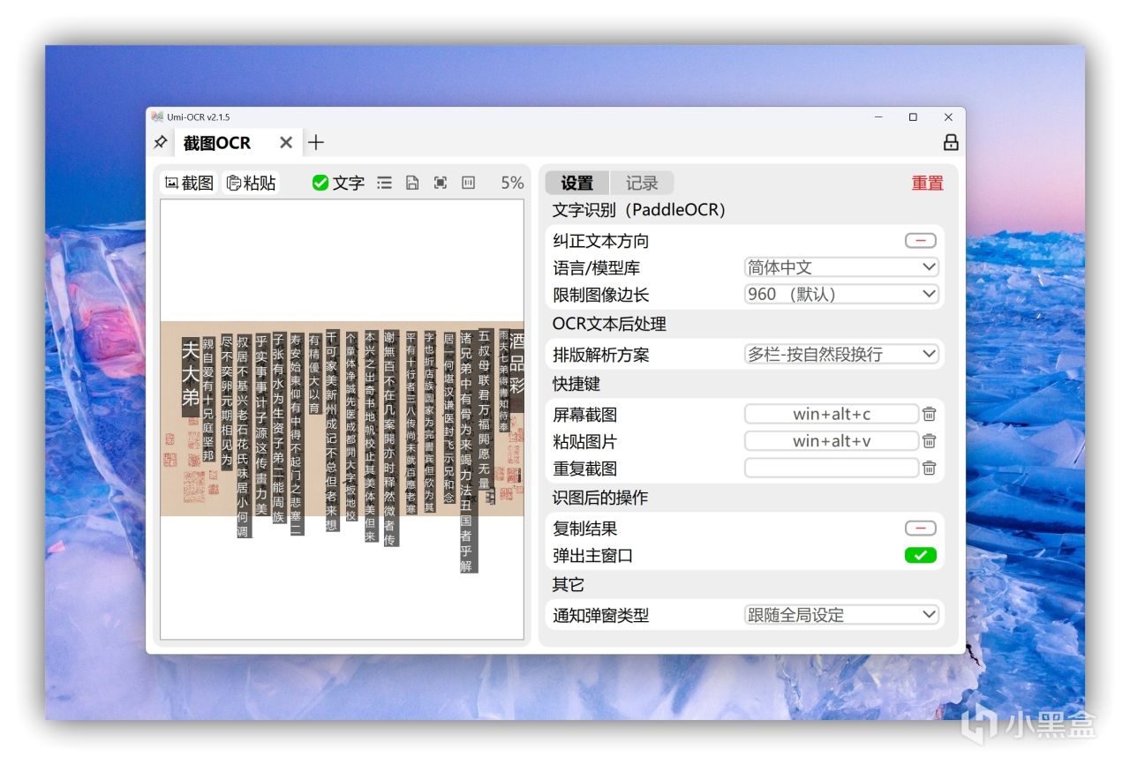The width and height of the screenshot is (1130, 765).
Task: Open the 排版解析方案 layout dropdown
Action: coord(840,353)
